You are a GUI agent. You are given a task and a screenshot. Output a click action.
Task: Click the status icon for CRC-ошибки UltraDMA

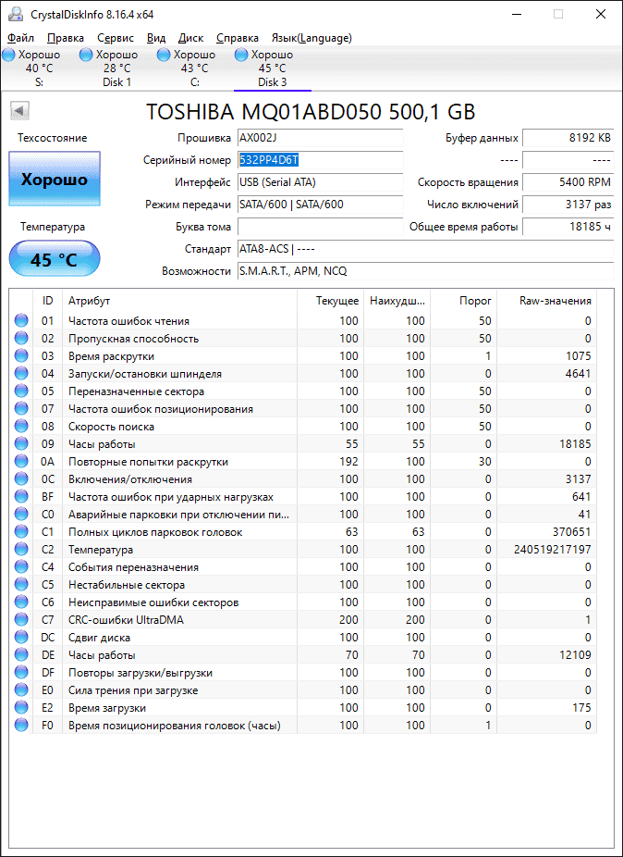(x=21, y=620)
